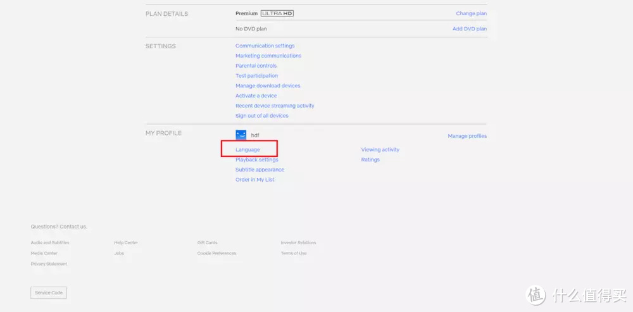Click the PLAN DETAILS section heading
Screen dimensions: 633x312
[166, 14]
